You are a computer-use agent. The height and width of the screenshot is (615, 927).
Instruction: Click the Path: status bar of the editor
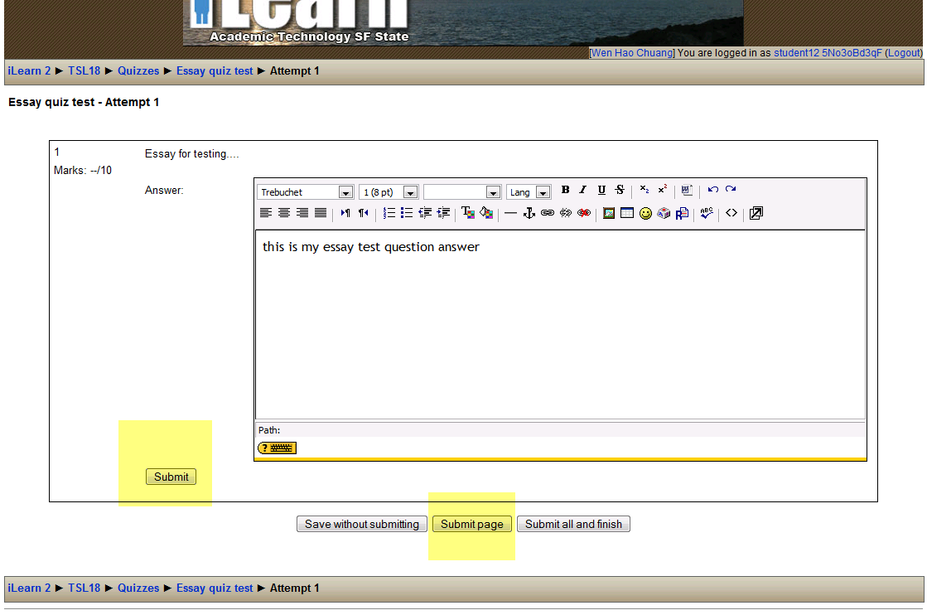tap(561, 430)
